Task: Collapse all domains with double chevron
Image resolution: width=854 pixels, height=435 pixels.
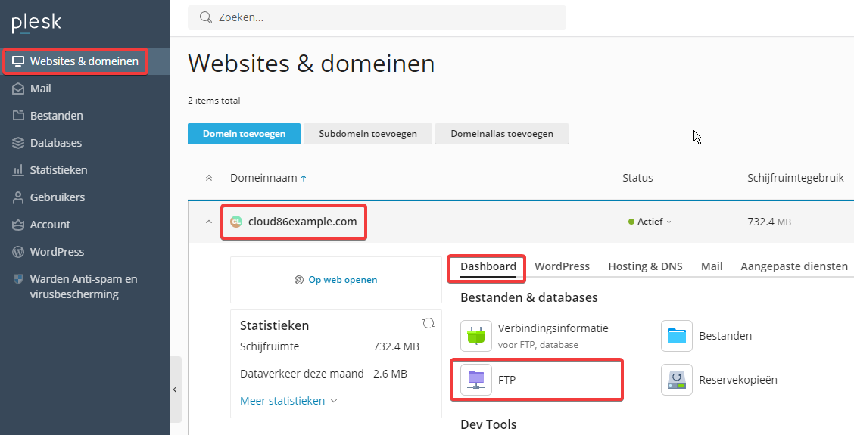Action: point(209,178)
